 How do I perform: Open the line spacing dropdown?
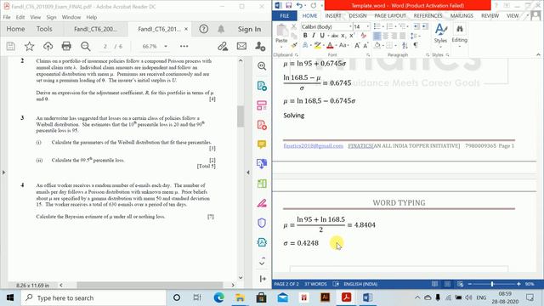point(415,36)
